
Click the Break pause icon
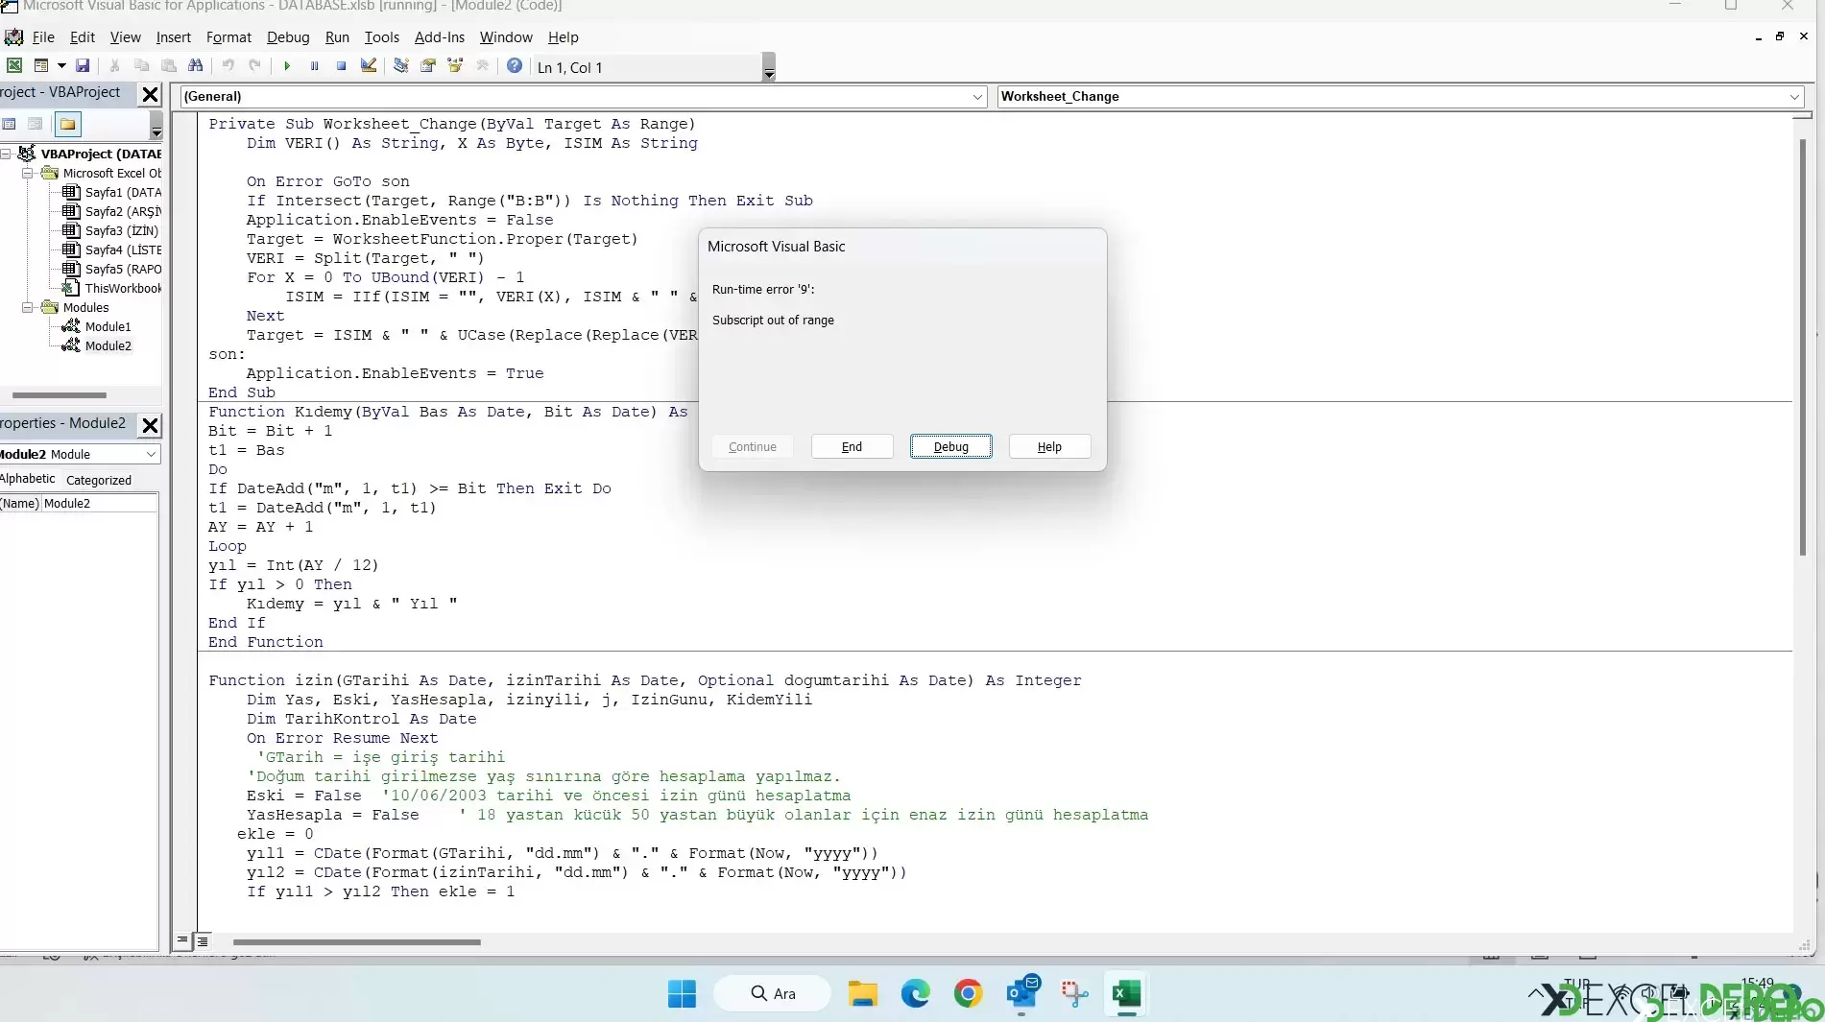(314, 66)
